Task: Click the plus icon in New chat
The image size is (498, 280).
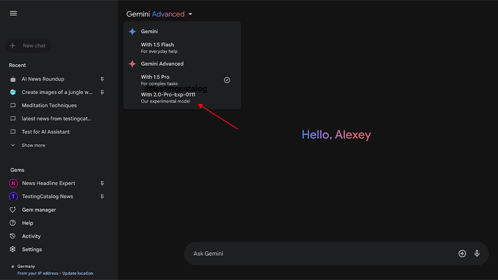Action: (x=12, y=45)
